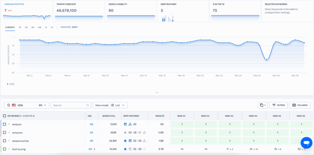The height and width of the screenshot is (155, 314).
Task: Tick the checkbox for amazon keyword
Action: [x=4, y=124]
